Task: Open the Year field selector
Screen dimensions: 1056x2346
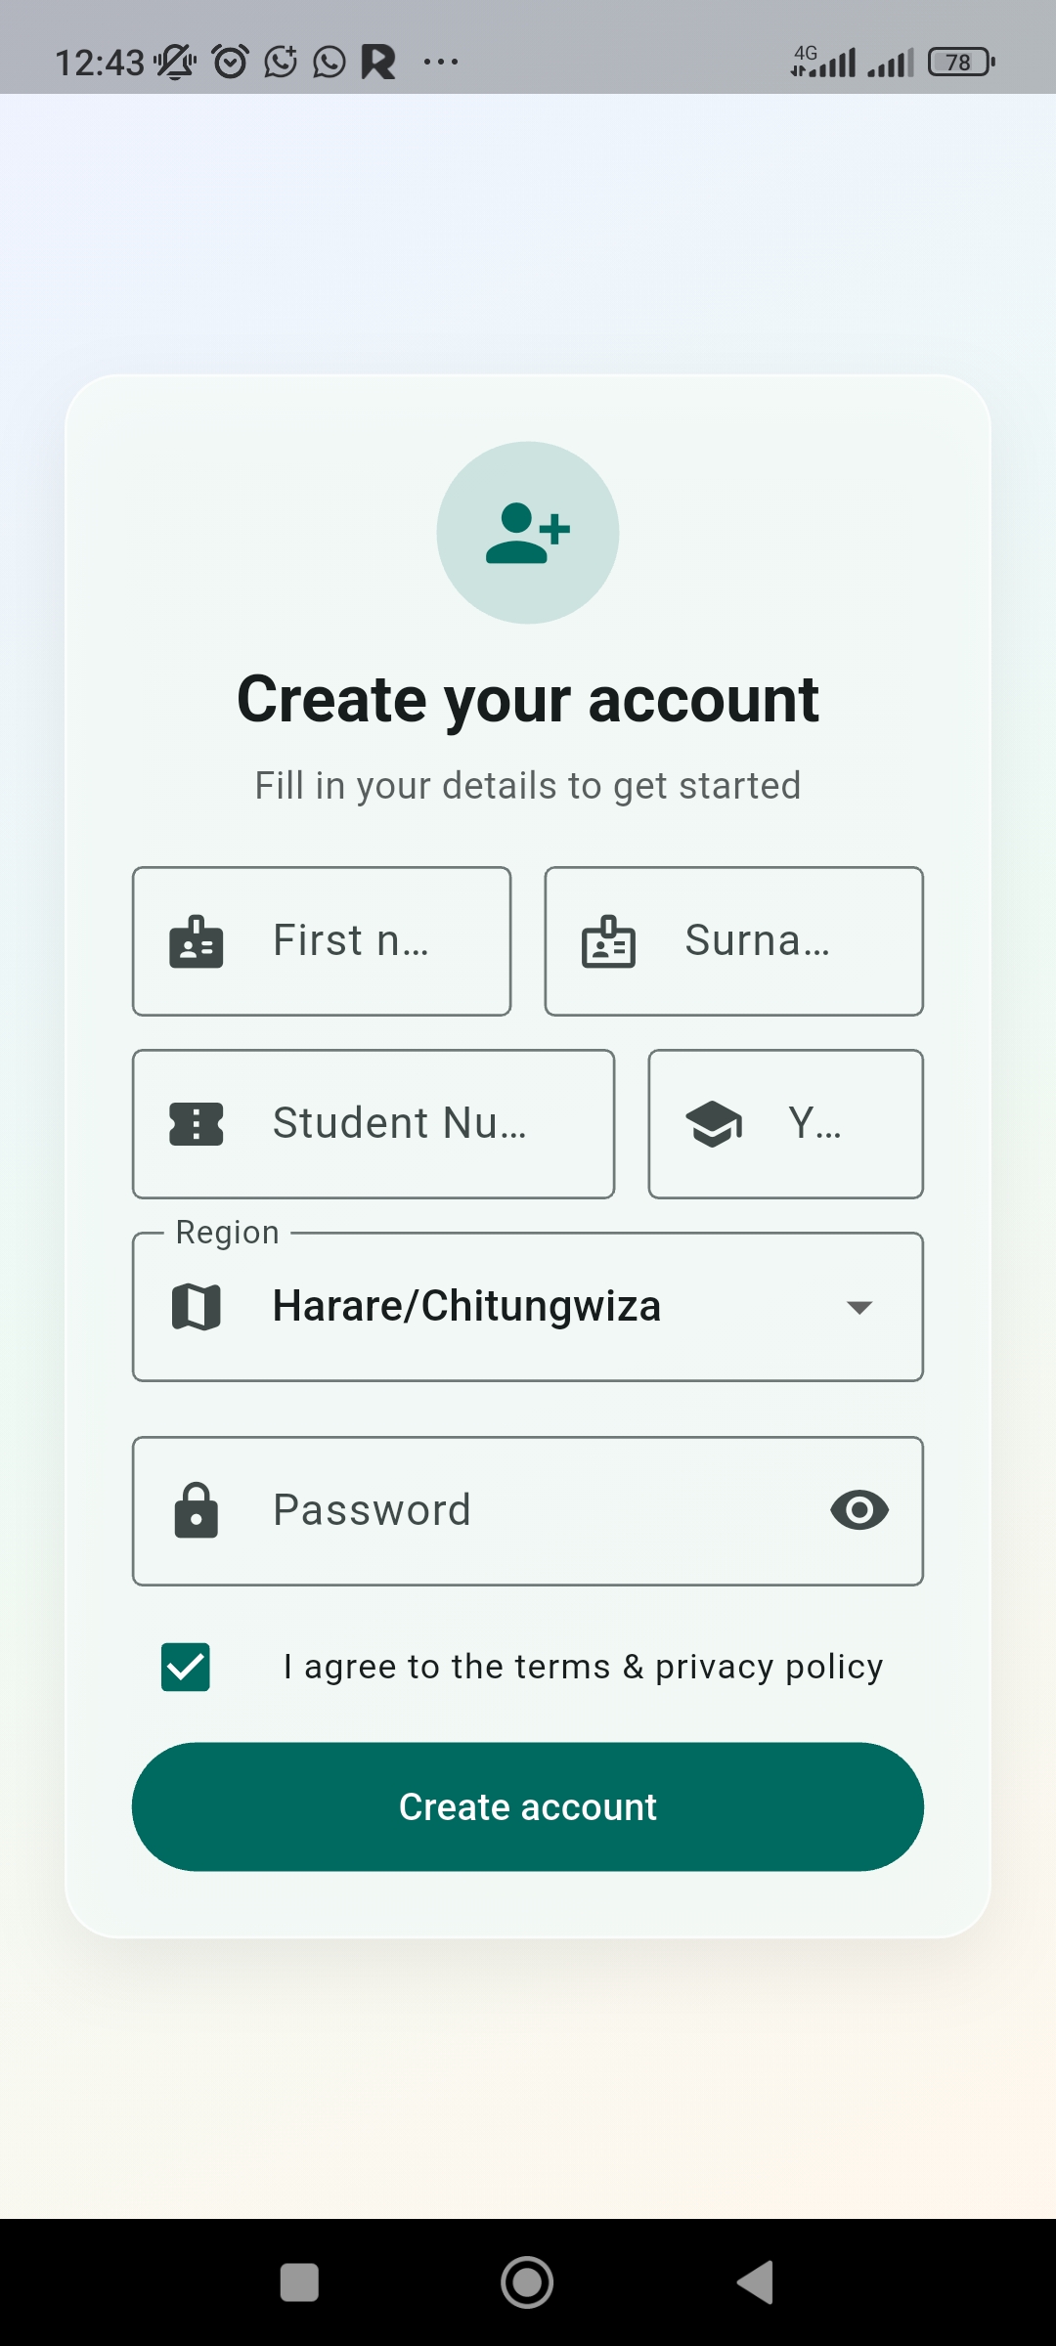Action: click(786, 1124)
